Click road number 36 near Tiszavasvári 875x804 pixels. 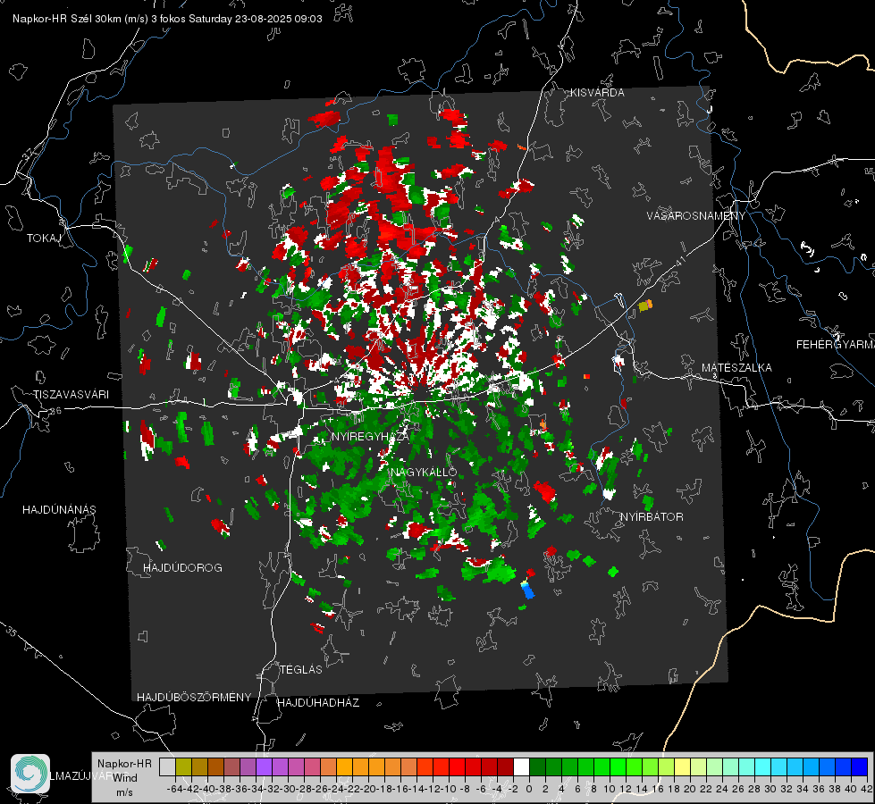click(x=55, y=411)
